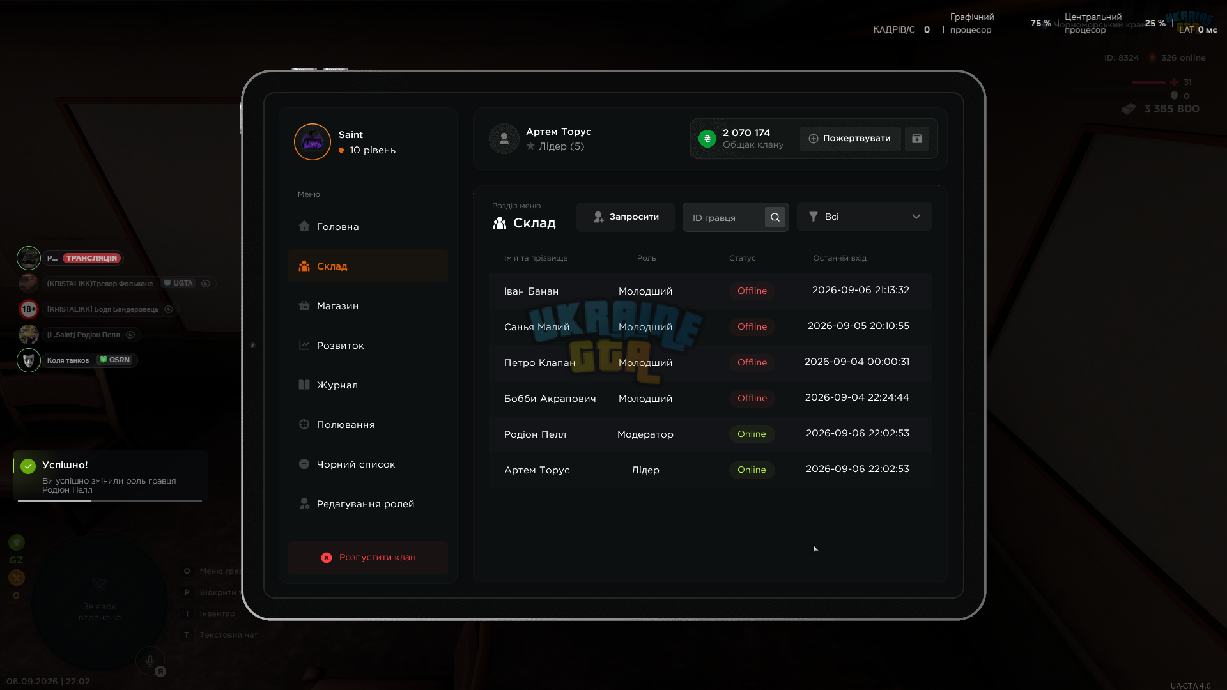Click the red health cross icon
Image resolution: width=1227 pixels, height=690 pixels.
[1175, 82]
